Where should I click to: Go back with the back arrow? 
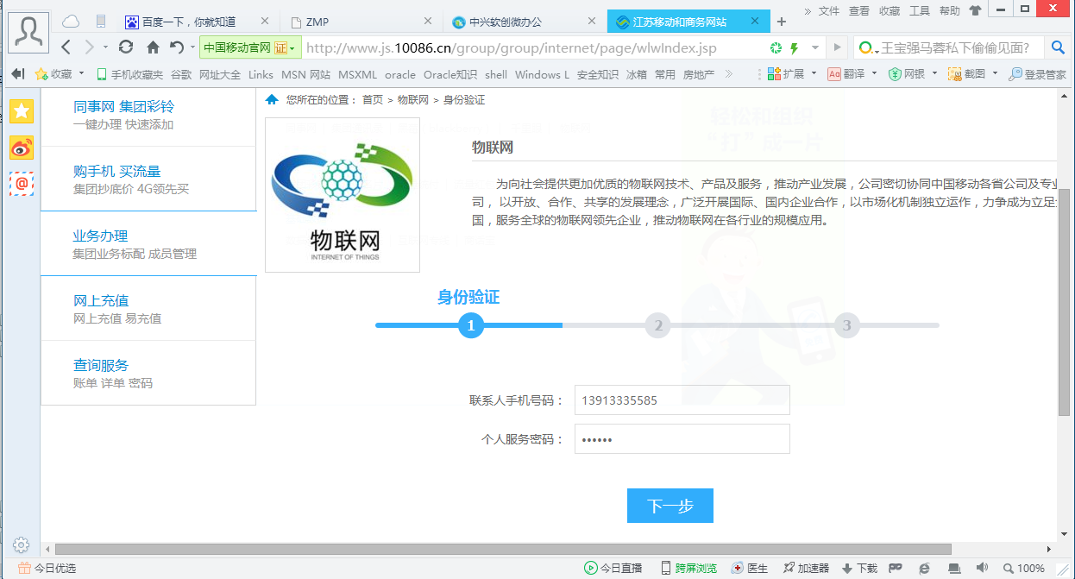pos(66,47)
